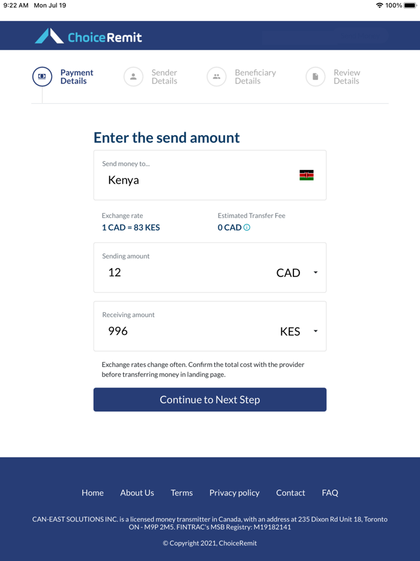420x561 pixels.
Task: Visit the FAQ page
Action: (x=329, y=493)
